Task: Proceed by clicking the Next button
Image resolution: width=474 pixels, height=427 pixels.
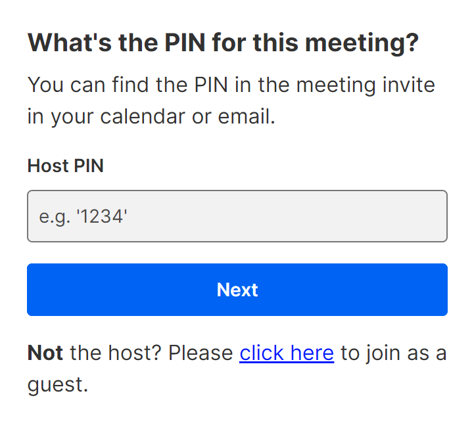Action: pyautogui.click(x=237, y=290)
